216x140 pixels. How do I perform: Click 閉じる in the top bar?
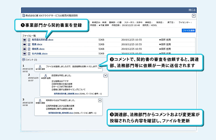191,10
